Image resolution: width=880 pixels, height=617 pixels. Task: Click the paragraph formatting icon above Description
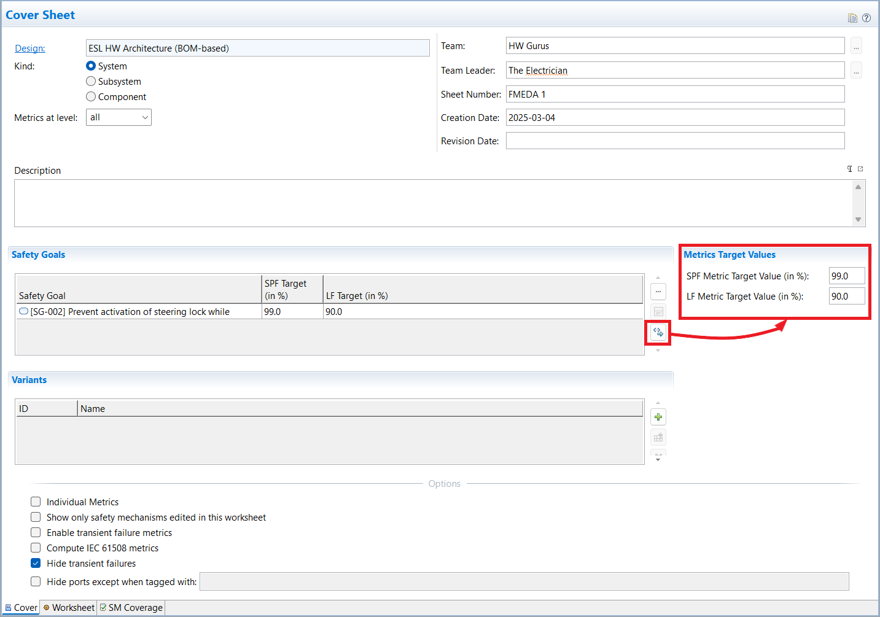[850, 169]
